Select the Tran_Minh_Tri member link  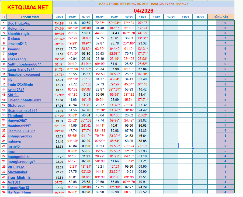(19, 177)
